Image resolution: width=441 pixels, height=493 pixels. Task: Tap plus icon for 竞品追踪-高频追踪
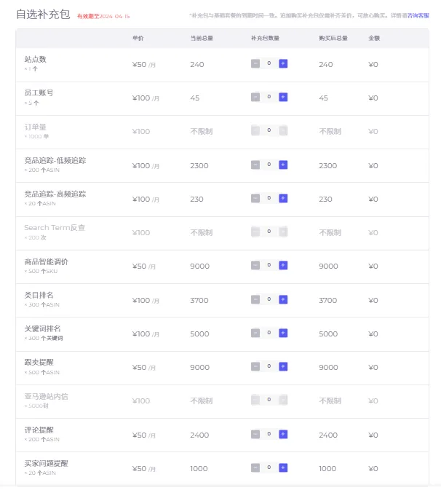pos(283,198)
